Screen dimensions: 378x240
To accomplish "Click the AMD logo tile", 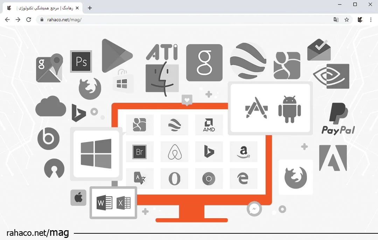I will pos(209,125).
